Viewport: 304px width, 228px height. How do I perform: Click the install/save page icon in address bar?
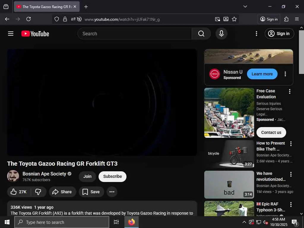pos(226,19)
